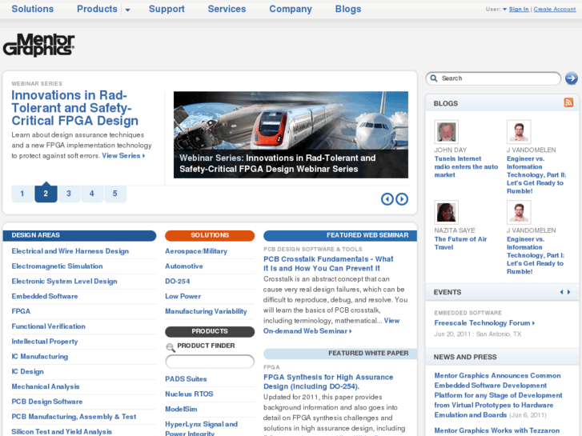Read The Future of Air Travel post
The width and height of the screenshot is (582, 436).
tap(460, 243)
